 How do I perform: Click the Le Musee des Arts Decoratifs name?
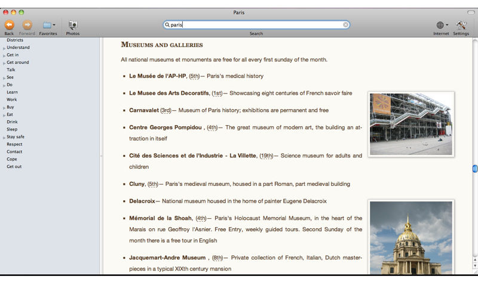pos(169,93)
